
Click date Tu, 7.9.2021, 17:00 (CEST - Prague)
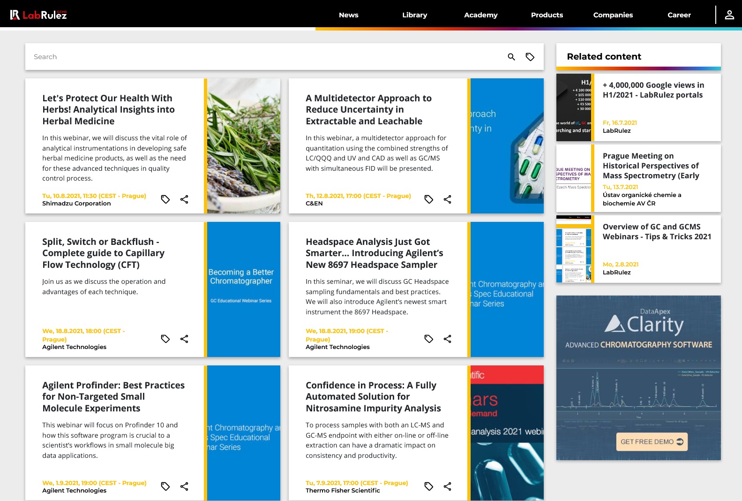pyautogui.click(x=357, y=483)
